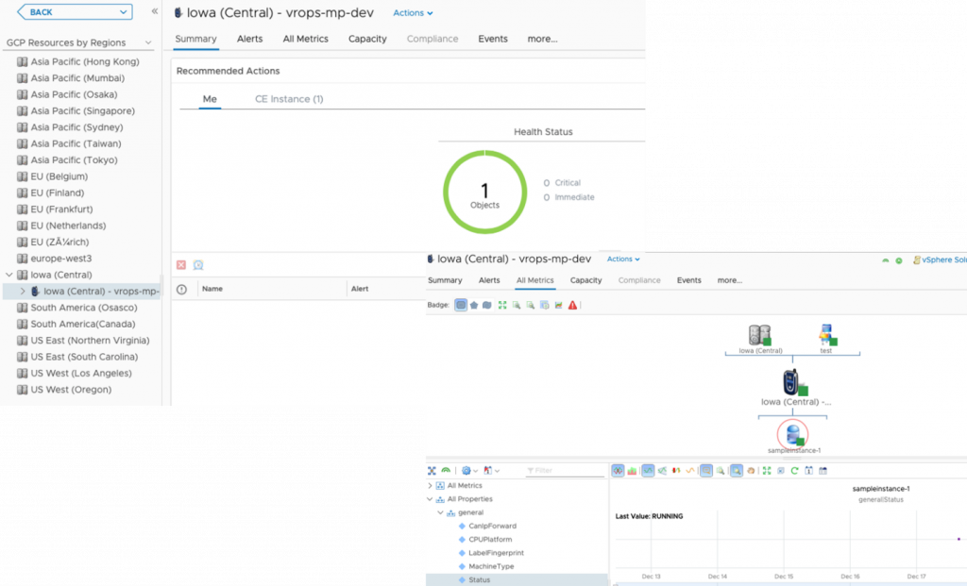This screenshot has width=967, height=586.
Task: Click the red alert triangle in Badge toolbar
Action: click(x=572, y=305)
